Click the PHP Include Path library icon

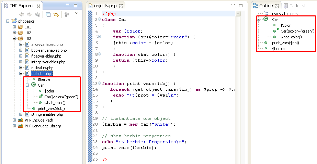tap(21, 120)
